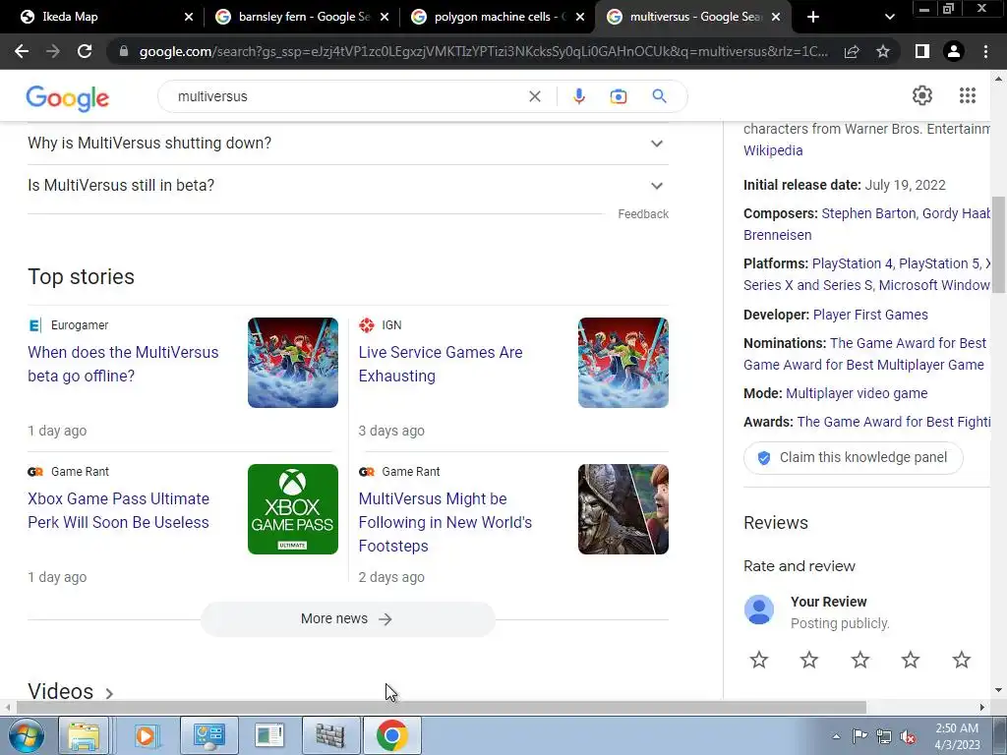The image size is (1007, 755).
Task: Click the Chrome icon in taskbar
Action: pos(392,735)
